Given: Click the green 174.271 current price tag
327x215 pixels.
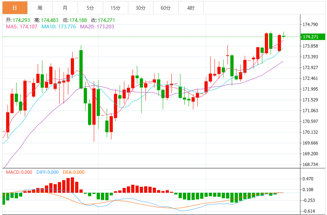Looking at the screenshot, I should (x=313, y=37).
